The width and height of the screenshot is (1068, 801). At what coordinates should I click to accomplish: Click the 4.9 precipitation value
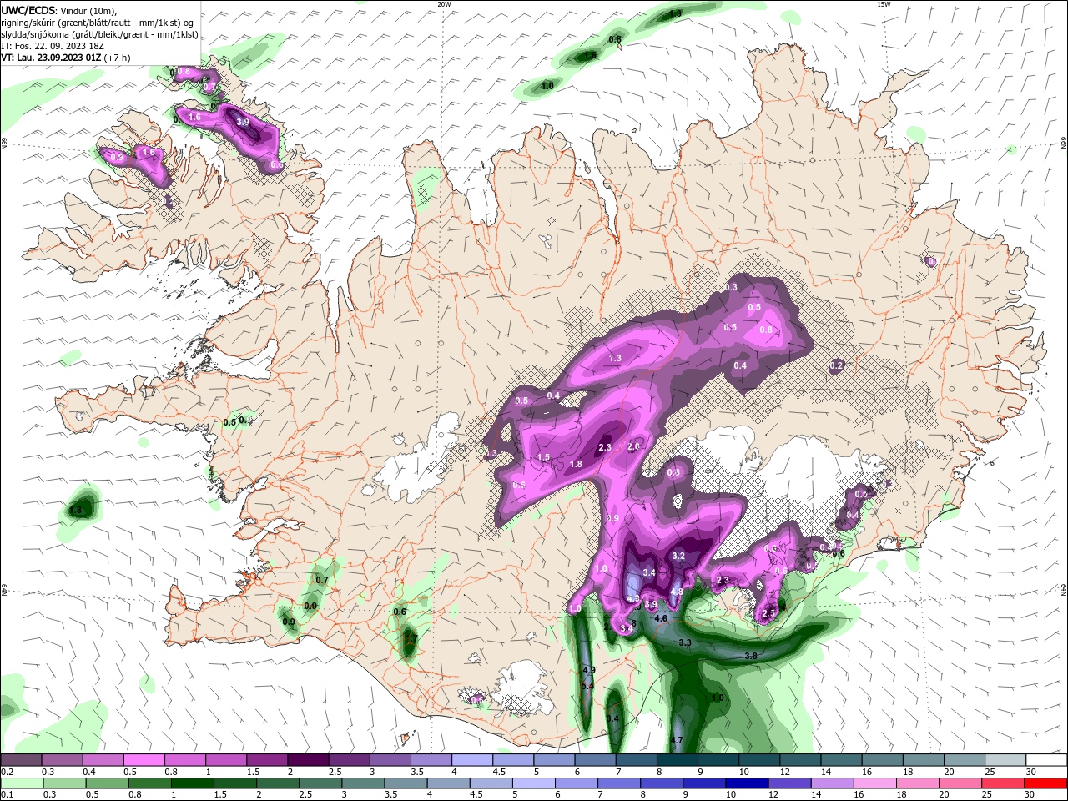click(589, 670)
